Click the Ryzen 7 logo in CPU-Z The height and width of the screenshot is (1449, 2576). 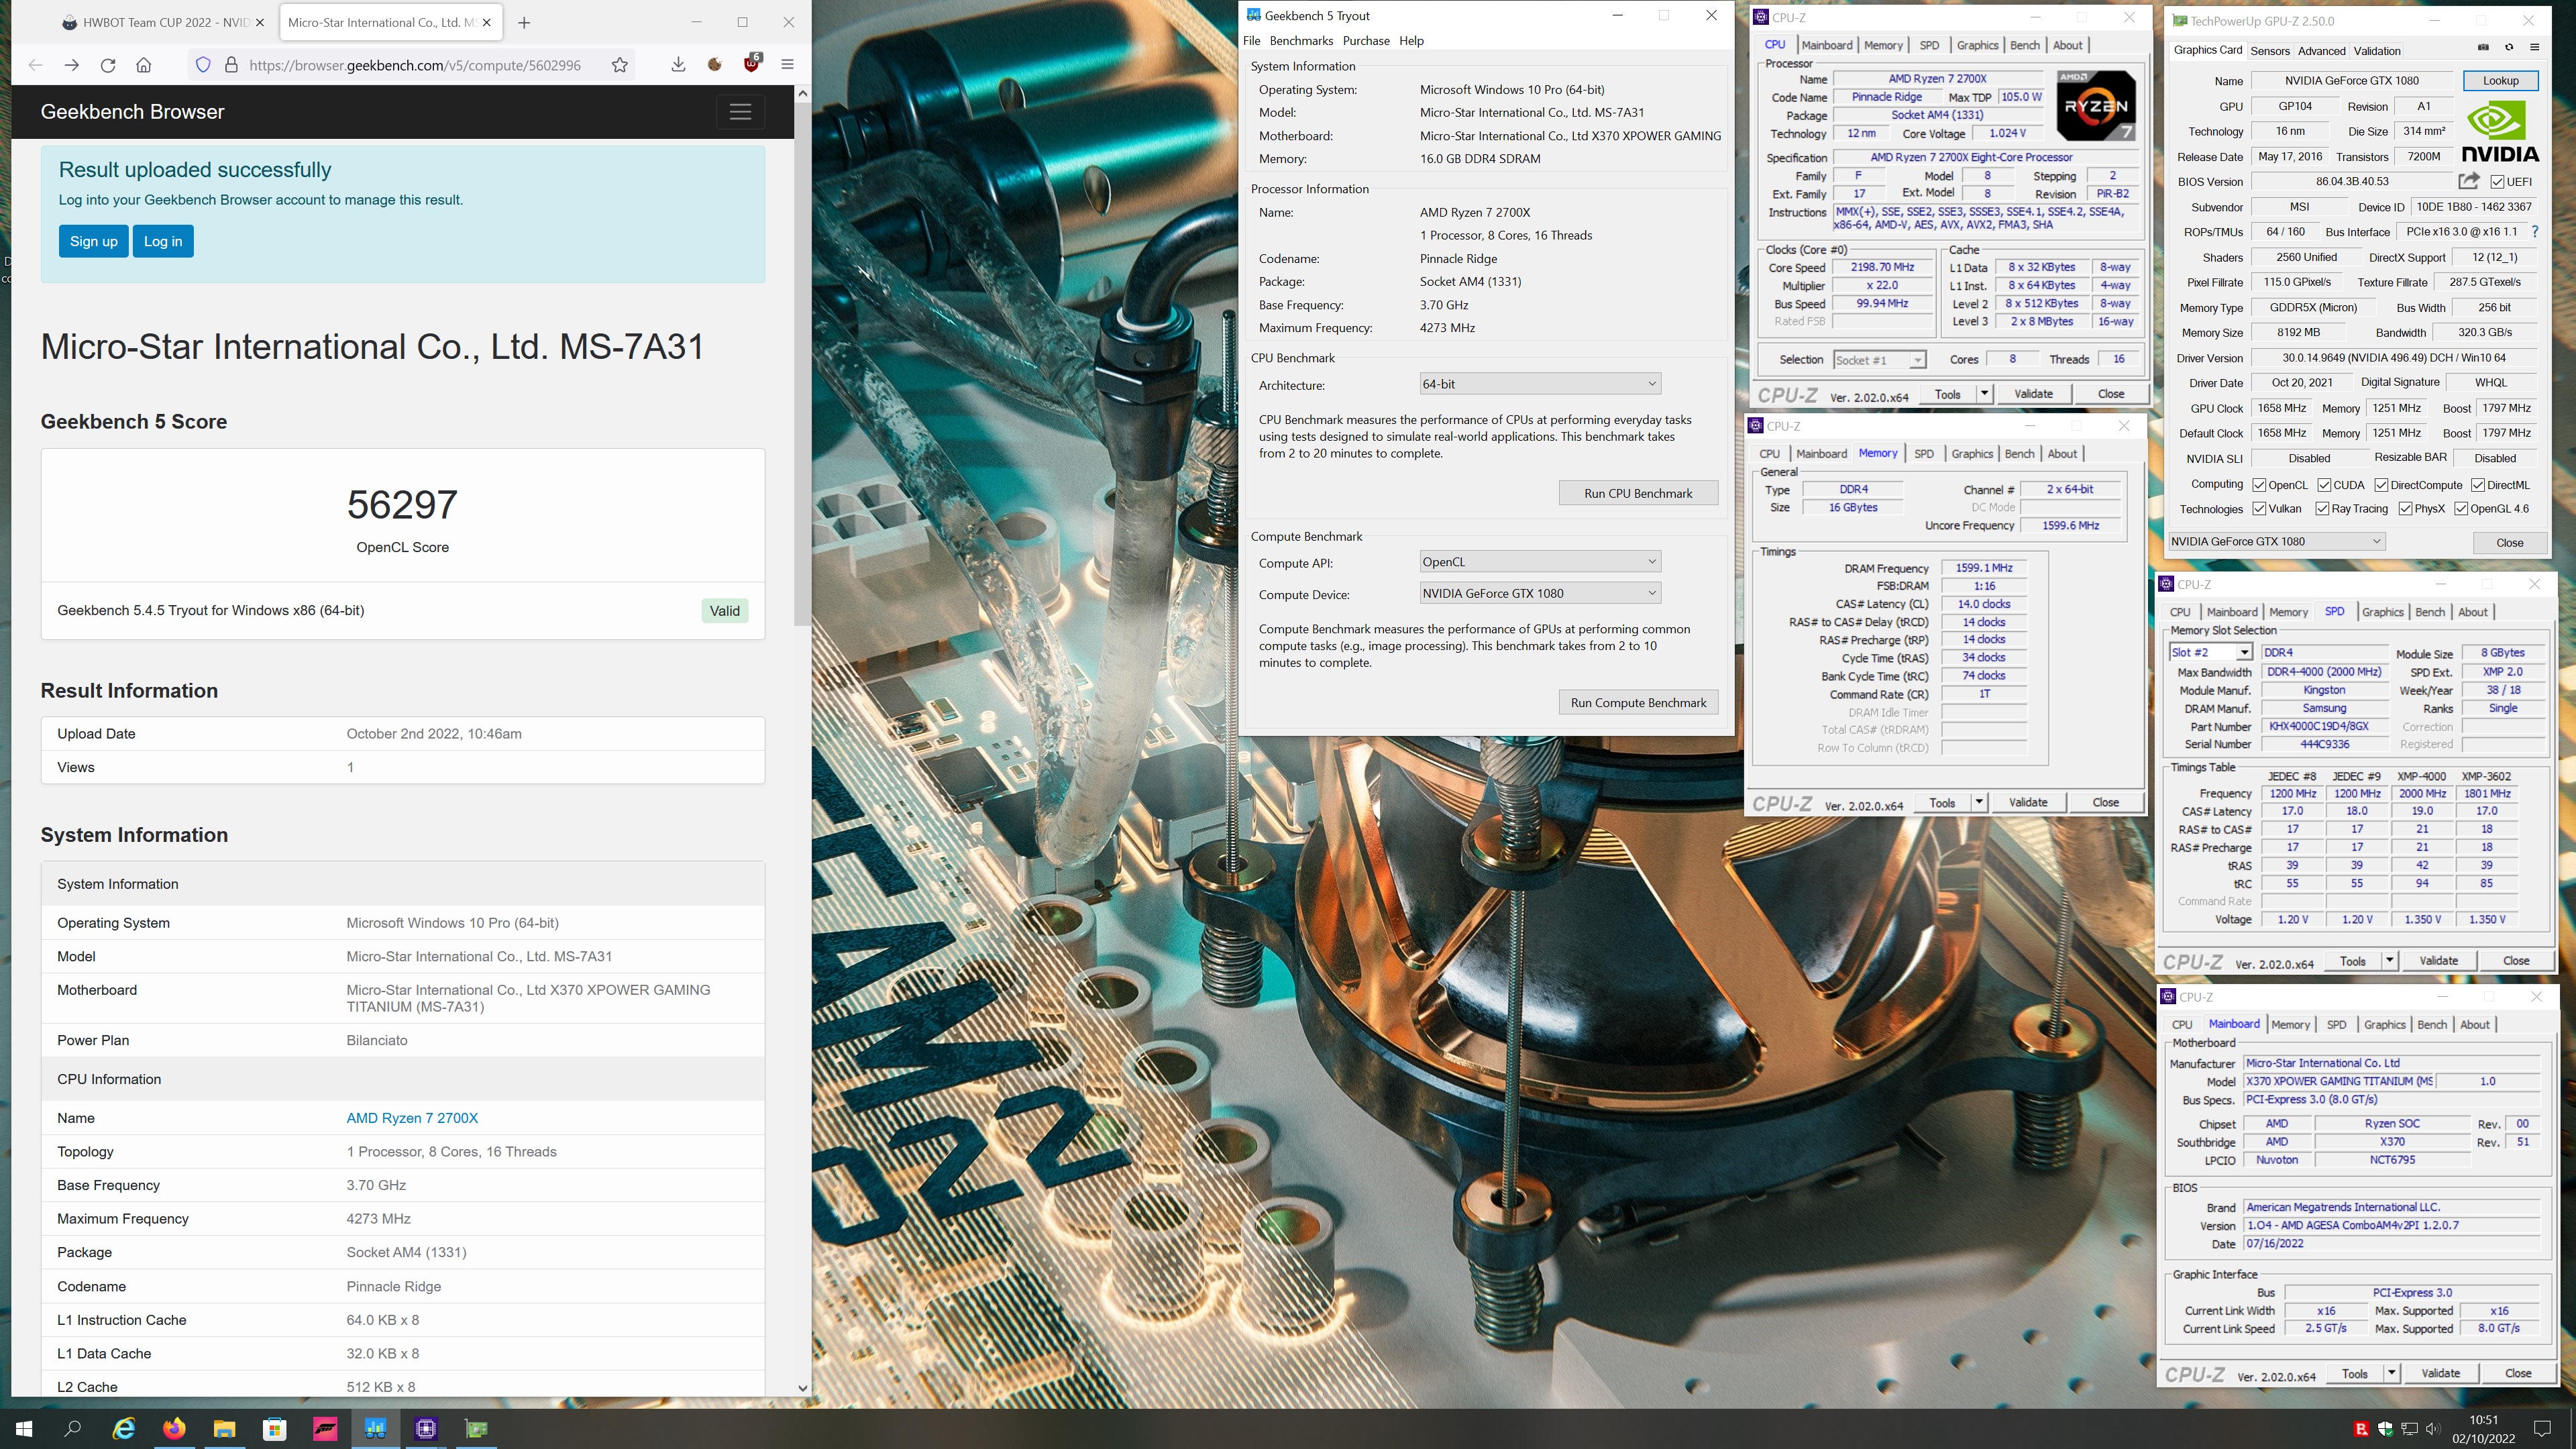2096,105
